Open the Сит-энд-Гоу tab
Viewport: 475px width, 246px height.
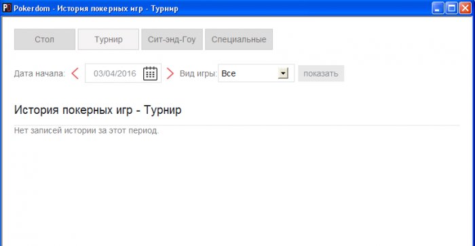click(x=172, y=39)
